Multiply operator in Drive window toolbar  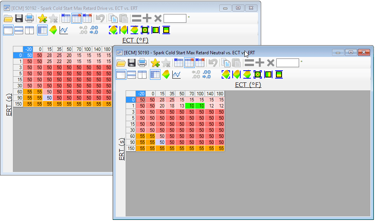point(158,18)
